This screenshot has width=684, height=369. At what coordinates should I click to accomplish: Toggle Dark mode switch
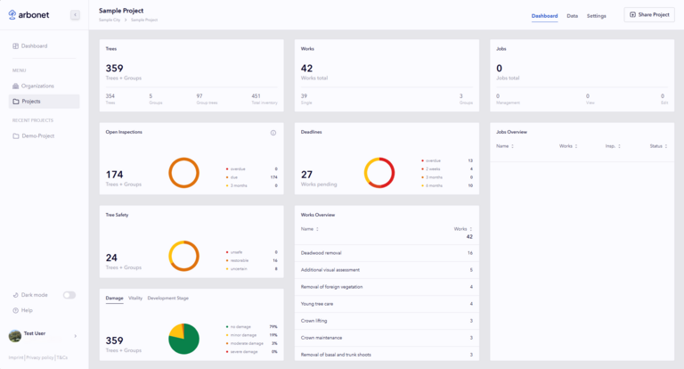tap(69, 295)
